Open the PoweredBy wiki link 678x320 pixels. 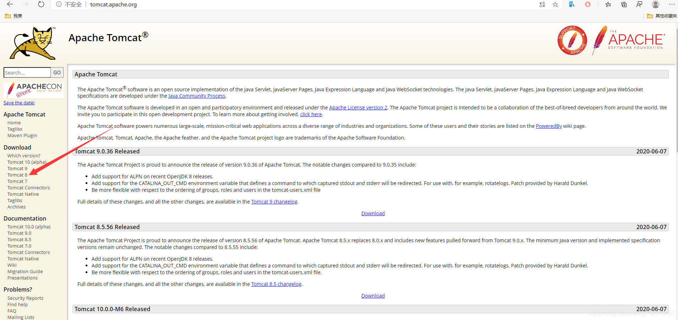(x=549, y=126)
